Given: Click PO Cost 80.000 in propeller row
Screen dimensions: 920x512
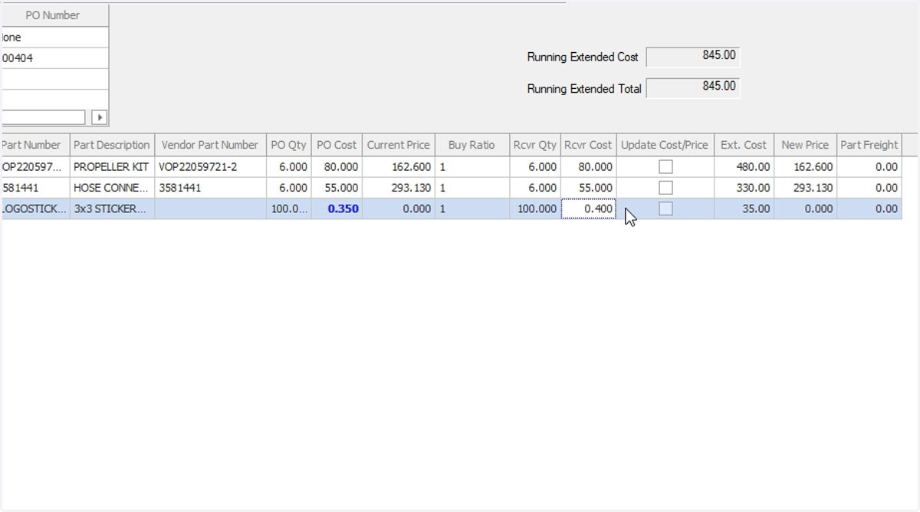Looking at the screenshot, I should pos(337,166).
